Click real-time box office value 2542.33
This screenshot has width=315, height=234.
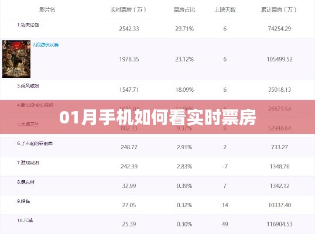point(129,29)
